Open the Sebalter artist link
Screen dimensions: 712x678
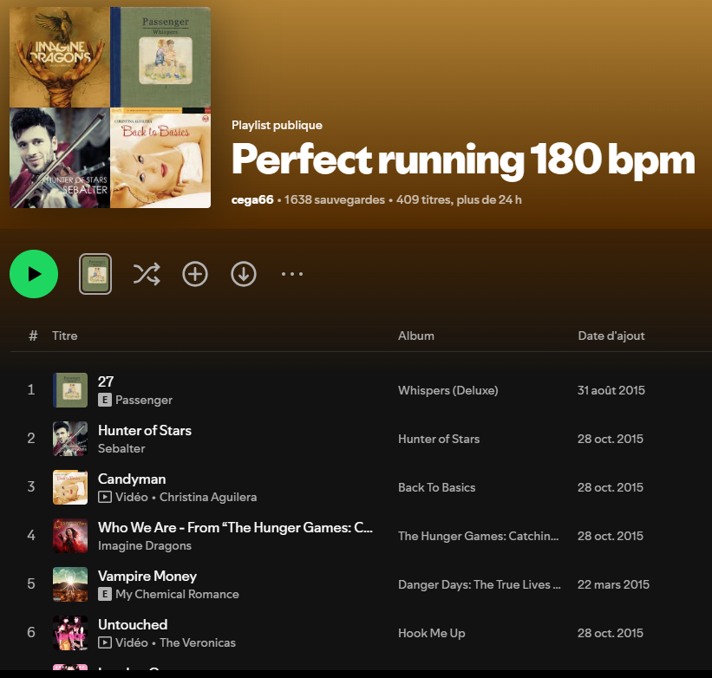pyautogui.click(x=121, y=448)
